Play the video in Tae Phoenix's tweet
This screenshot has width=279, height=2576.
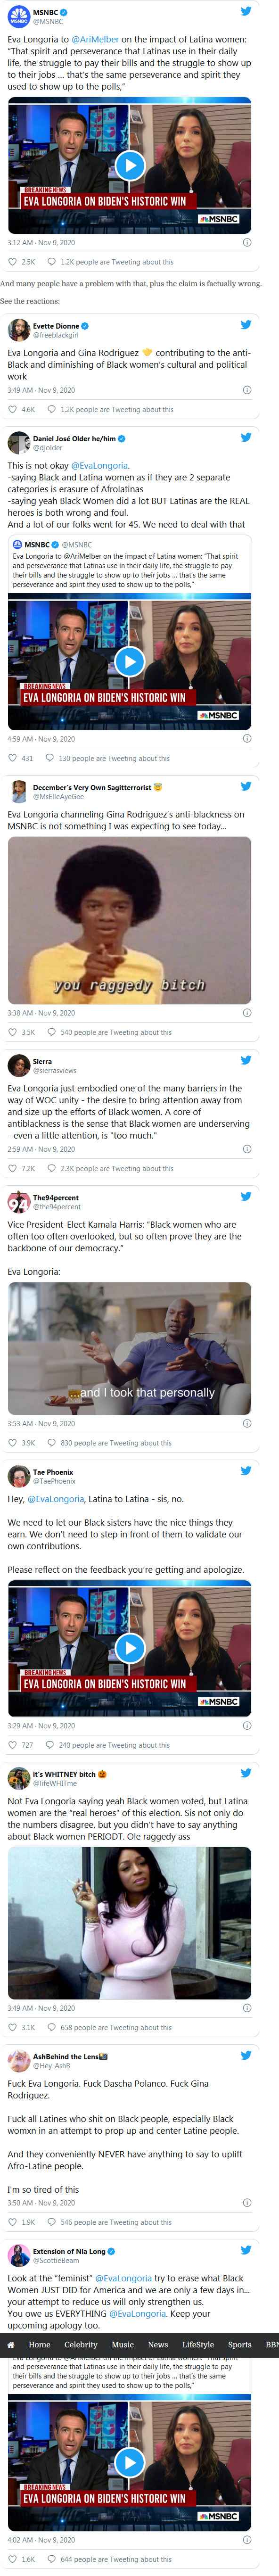tap(130, 1647)
